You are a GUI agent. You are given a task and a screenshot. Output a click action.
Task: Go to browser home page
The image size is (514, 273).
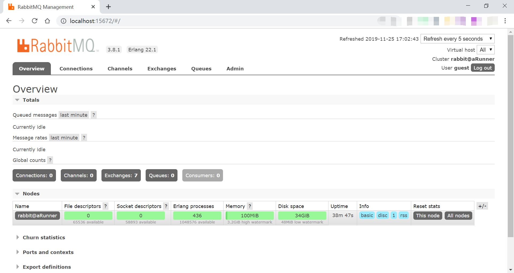point(47,21)
